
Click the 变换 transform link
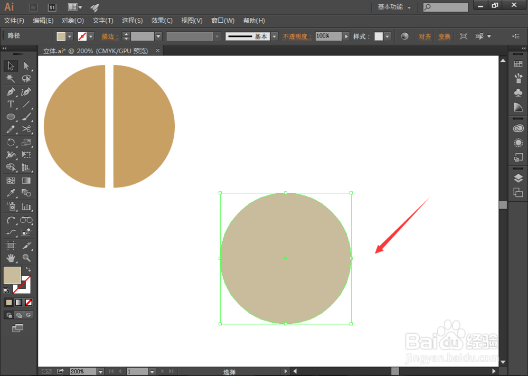point(444,36)
